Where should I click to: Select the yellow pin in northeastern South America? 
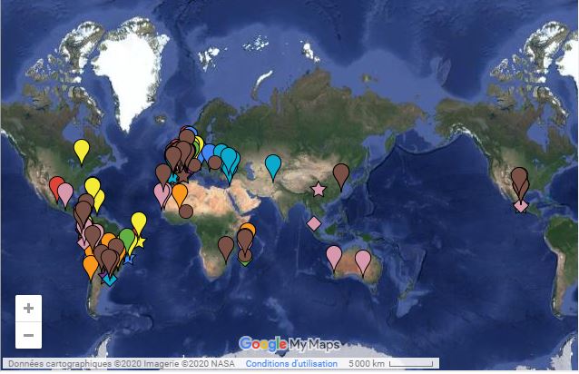[x=139, y=222]
